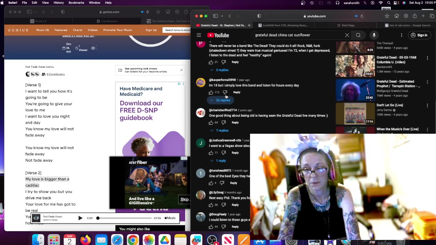Sign in to YouTube

point(419,35)
